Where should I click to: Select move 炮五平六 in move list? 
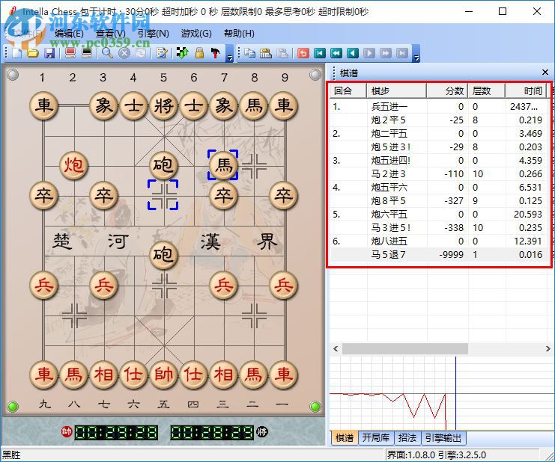tap(389, 187)
